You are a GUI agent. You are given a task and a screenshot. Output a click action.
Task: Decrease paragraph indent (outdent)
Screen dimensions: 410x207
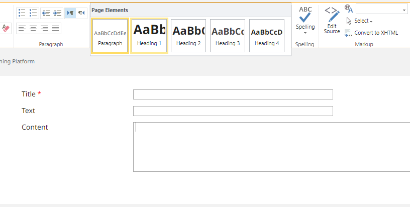tap(46, 13)
